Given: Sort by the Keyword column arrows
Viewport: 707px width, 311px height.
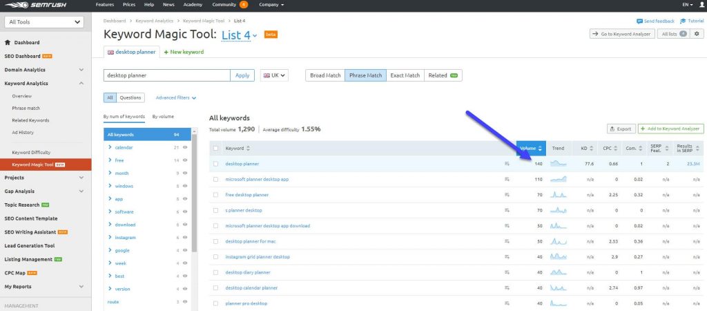Looking at the screenshot, I should 248,149.
